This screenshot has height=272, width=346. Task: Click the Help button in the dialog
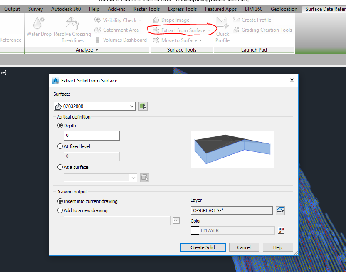[277, 247]
